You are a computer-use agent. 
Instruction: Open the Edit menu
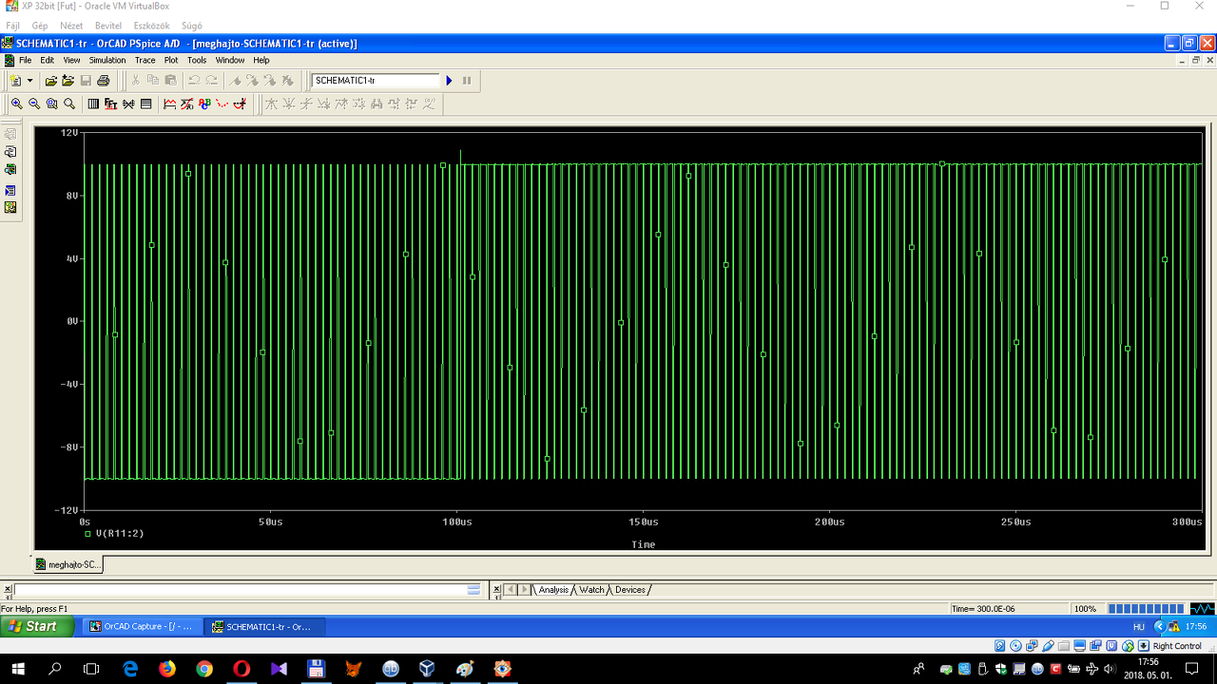pyautogui.click(x=47, y=60)
